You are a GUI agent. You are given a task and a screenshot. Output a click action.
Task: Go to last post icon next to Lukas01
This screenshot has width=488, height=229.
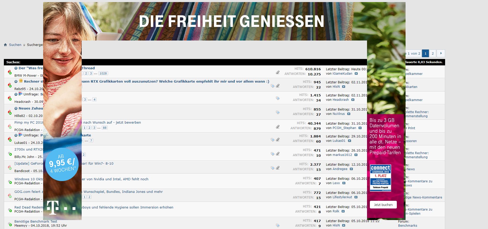point(349,141)
